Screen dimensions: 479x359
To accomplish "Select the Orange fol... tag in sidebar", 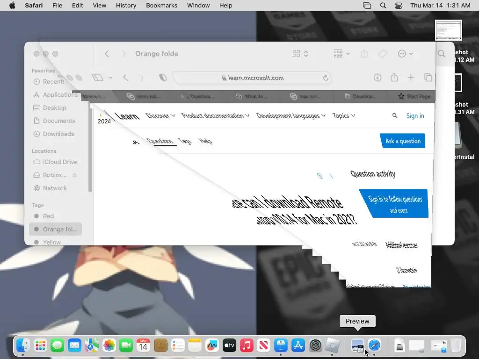I will (56, 229).
